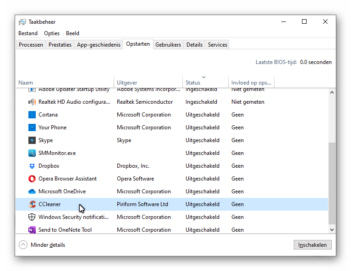Sort by Invloed op ops... column header

(x=252, y=82)
